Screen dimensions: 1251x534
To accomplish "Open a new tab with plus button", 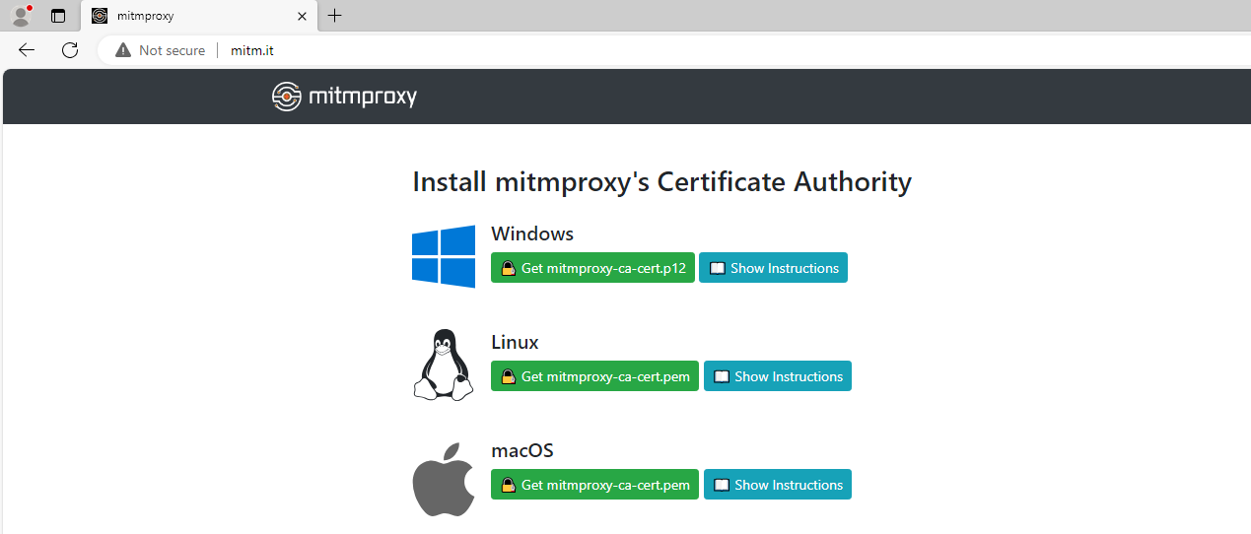I will coord(335,16).
